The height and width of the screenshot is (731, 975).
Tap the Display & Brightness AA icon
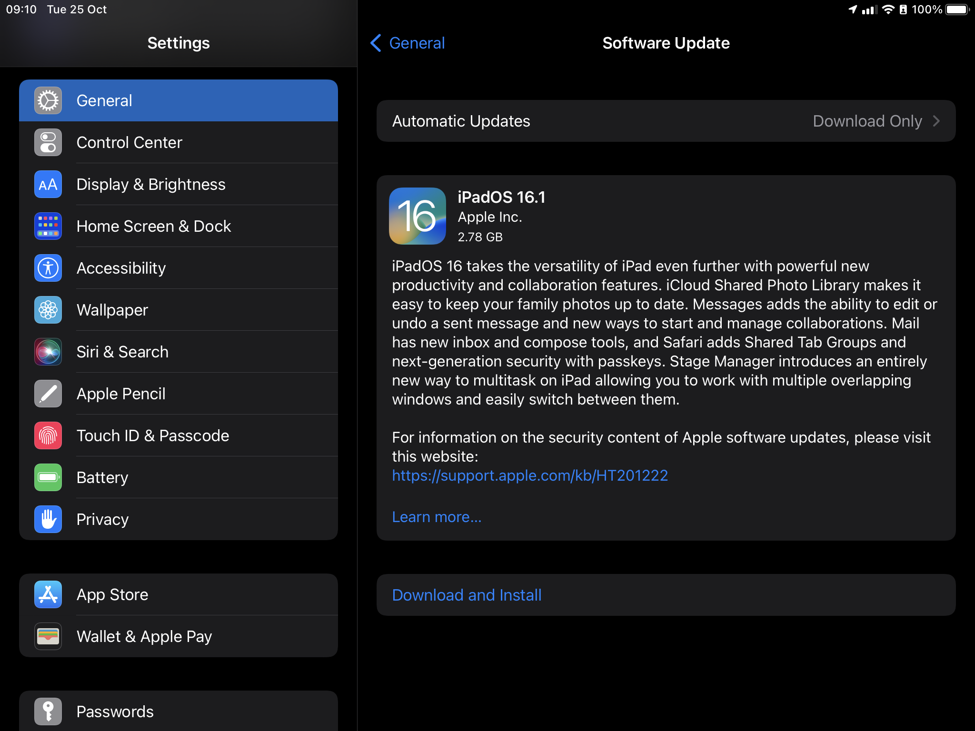pos(48,184)
